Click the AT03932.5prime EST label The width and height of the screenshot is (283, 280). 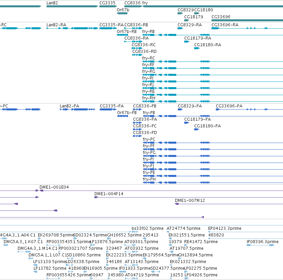click(x=142, y=248)
